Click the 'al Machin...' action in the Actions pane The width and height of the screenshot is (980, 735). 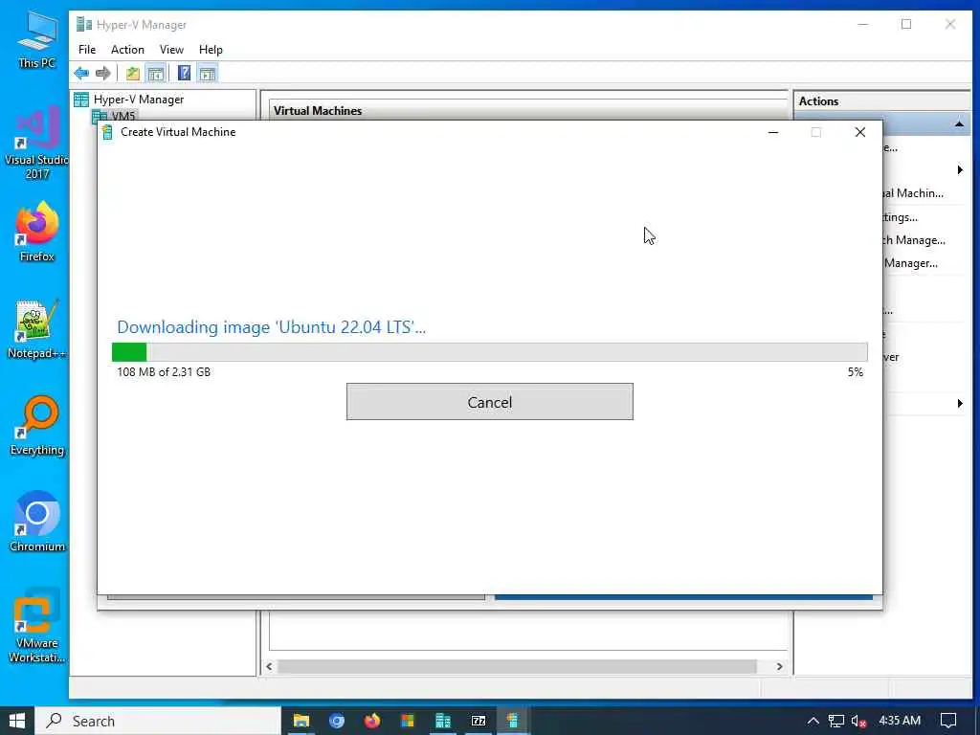click(913, 193)
